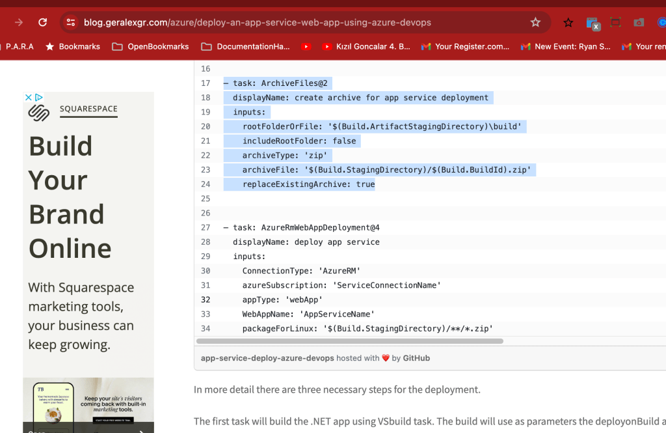Click the packageForLinux code line
The height and width of the screenshot is (433, 666).
click(x=367, y=329)
